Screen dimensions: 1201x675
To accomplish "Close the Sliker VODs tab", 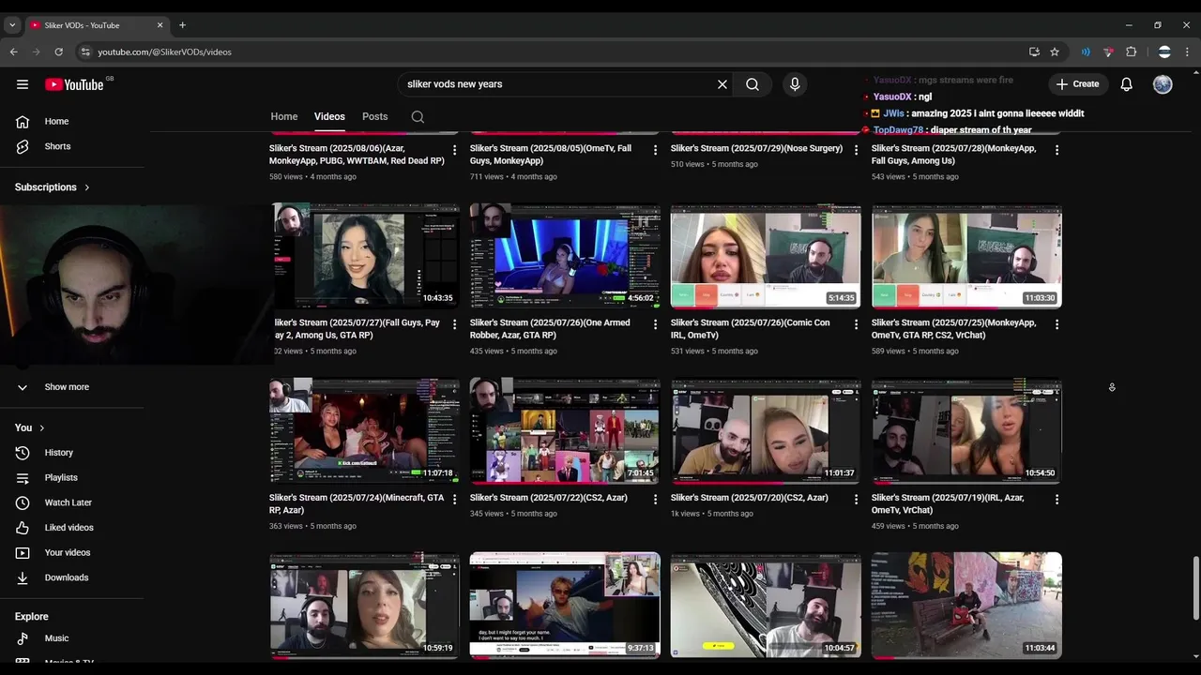I will point(160,25).
